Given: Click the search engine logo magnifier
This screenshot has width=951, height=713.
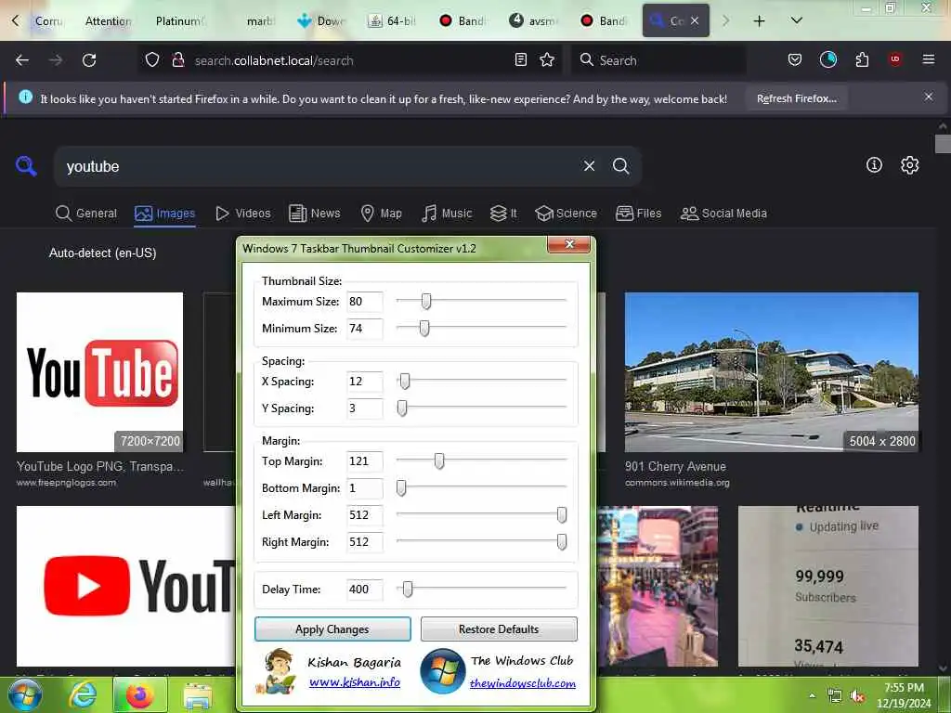Looking at the screenshot, I should [x=26, y=165].
